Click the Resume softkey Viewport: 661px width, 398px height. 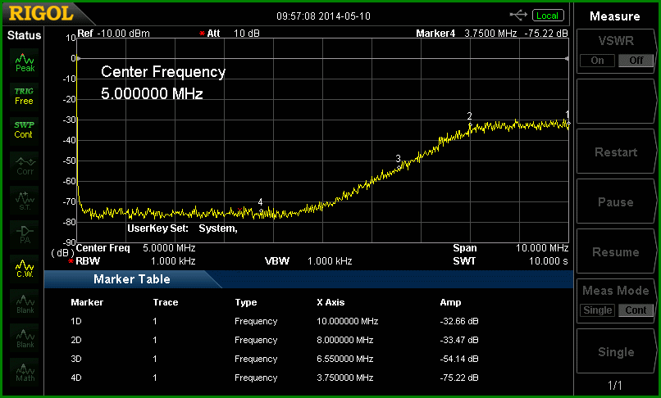coord(616,252)
